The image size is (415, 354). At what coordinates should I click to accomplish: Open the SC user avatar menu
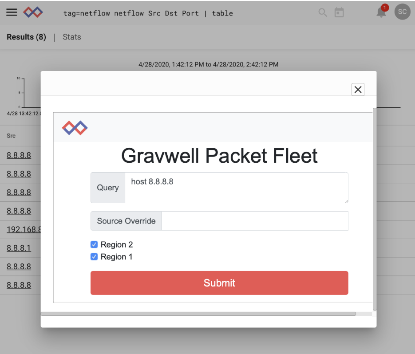tap(402, 12)
